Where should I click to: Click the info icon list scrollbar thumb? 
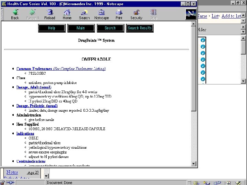tap(243, 47)
